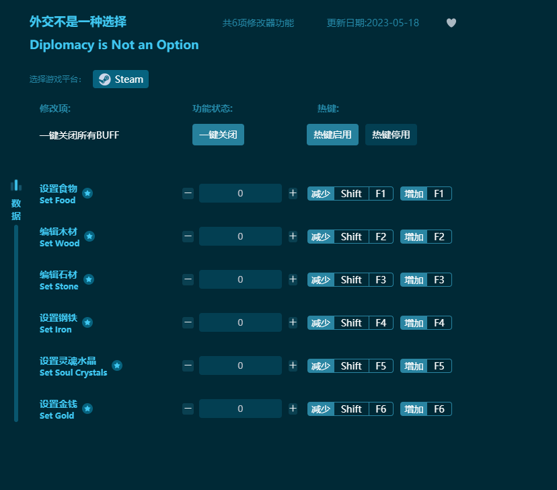The height and width of the screenshot is (490, 557).
Task: Click 增加 F3 to increase stone
Action: coord(425,279)
